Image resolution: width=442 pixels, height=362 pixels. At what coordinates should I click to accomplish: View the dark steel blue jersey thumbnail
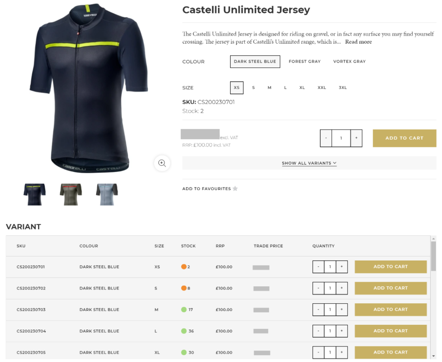(35, 194)
